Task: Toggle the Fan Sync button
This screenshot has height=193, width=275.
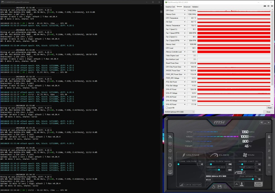Action: (x=258, y=184)
